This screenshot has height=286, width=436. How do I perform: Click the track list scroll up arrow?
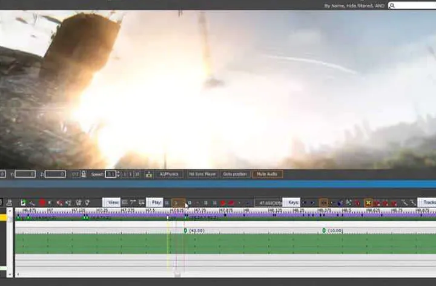(x=10, y=211)
